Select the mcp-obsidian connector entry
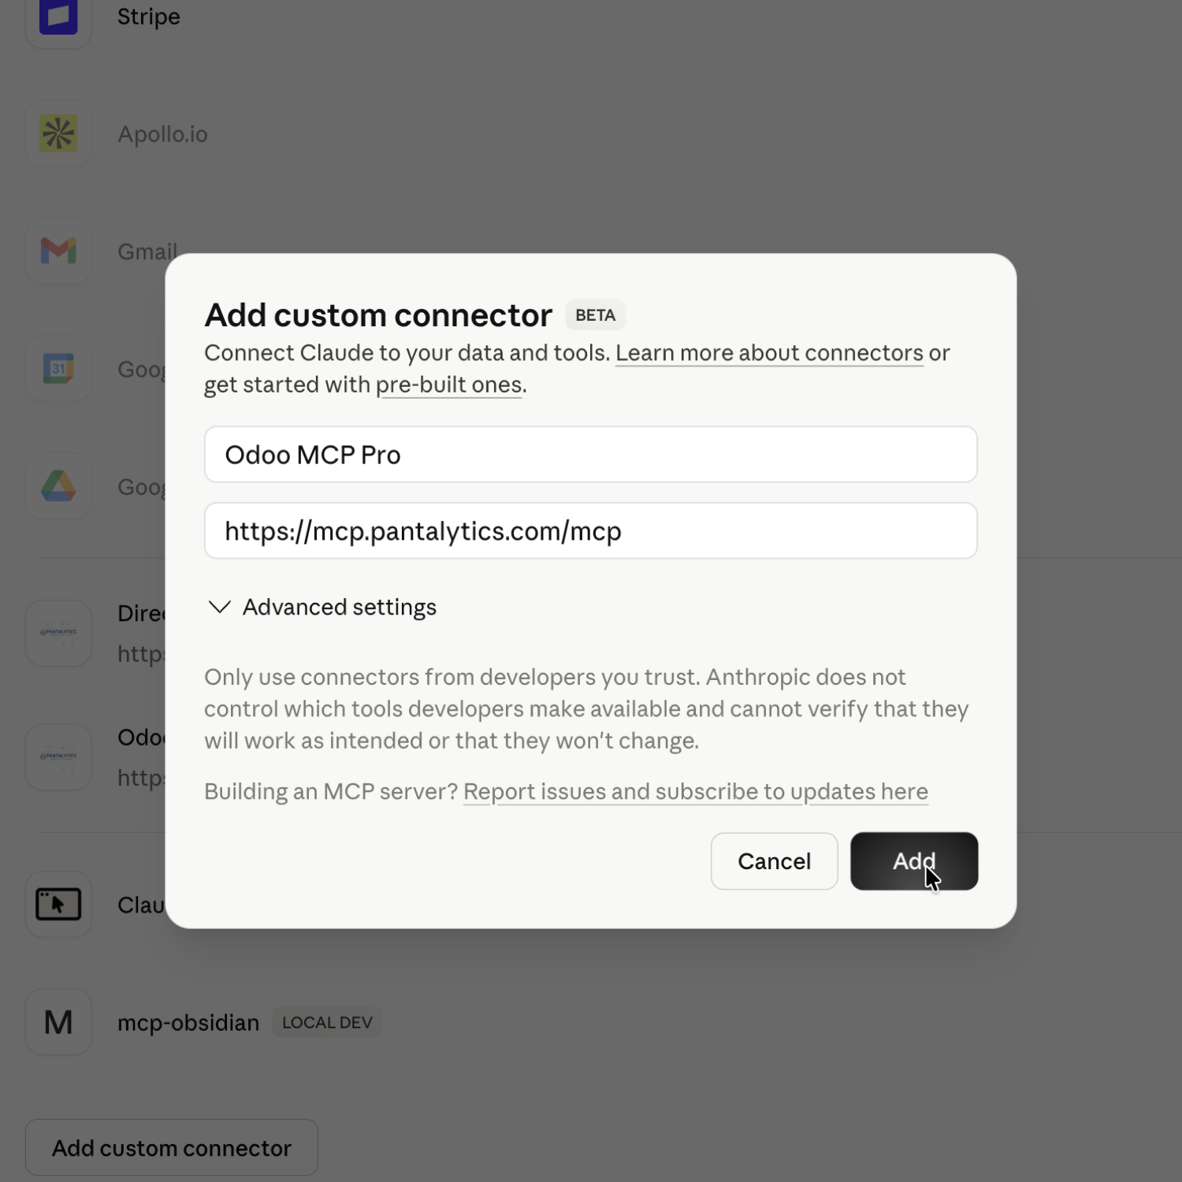1182x1182 pixels. pos(188,1023)
